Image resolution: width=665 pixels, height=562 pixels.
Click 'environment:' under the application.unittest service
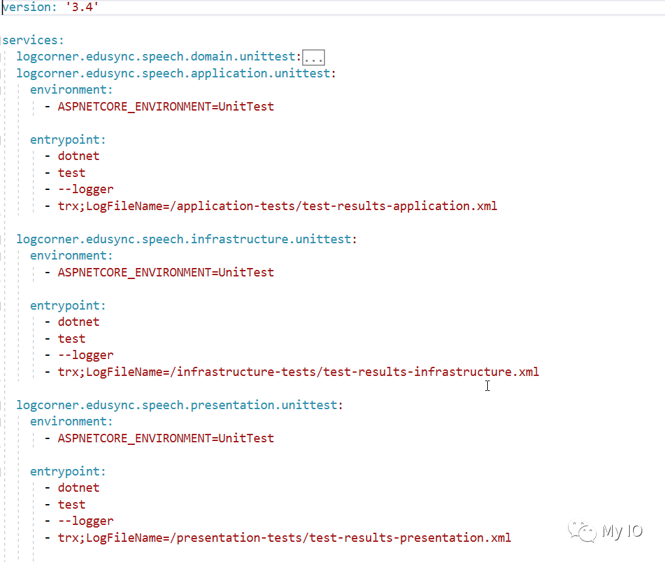(x=71, y=90)
